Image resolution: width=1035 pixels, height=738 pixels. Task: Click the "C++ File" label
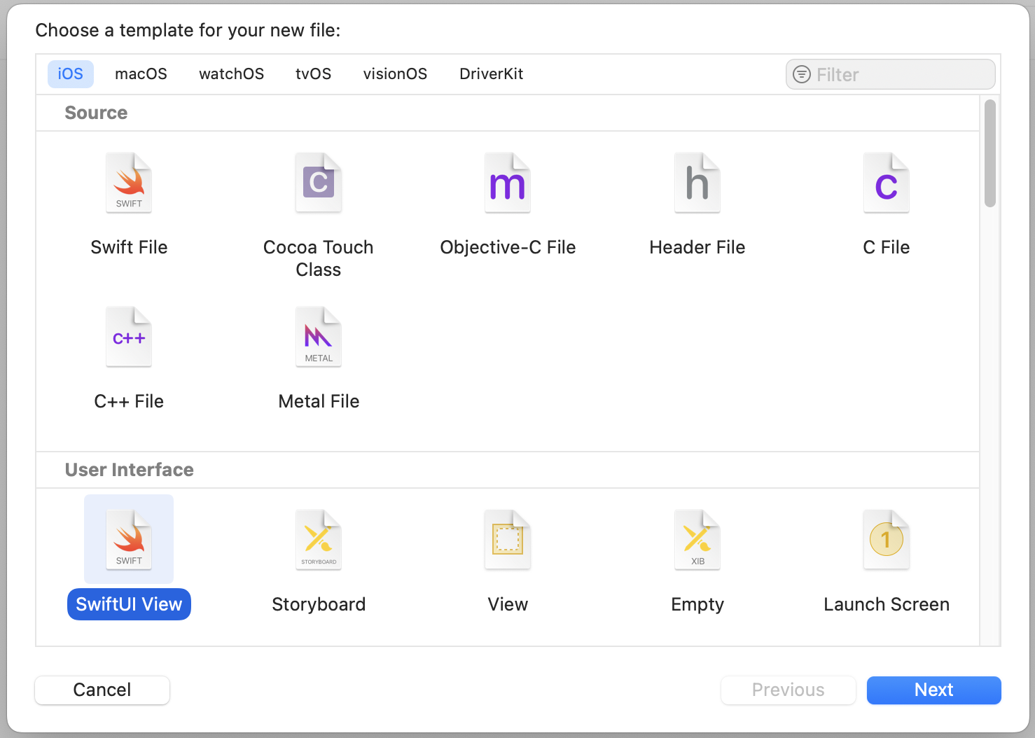point(129,401)
